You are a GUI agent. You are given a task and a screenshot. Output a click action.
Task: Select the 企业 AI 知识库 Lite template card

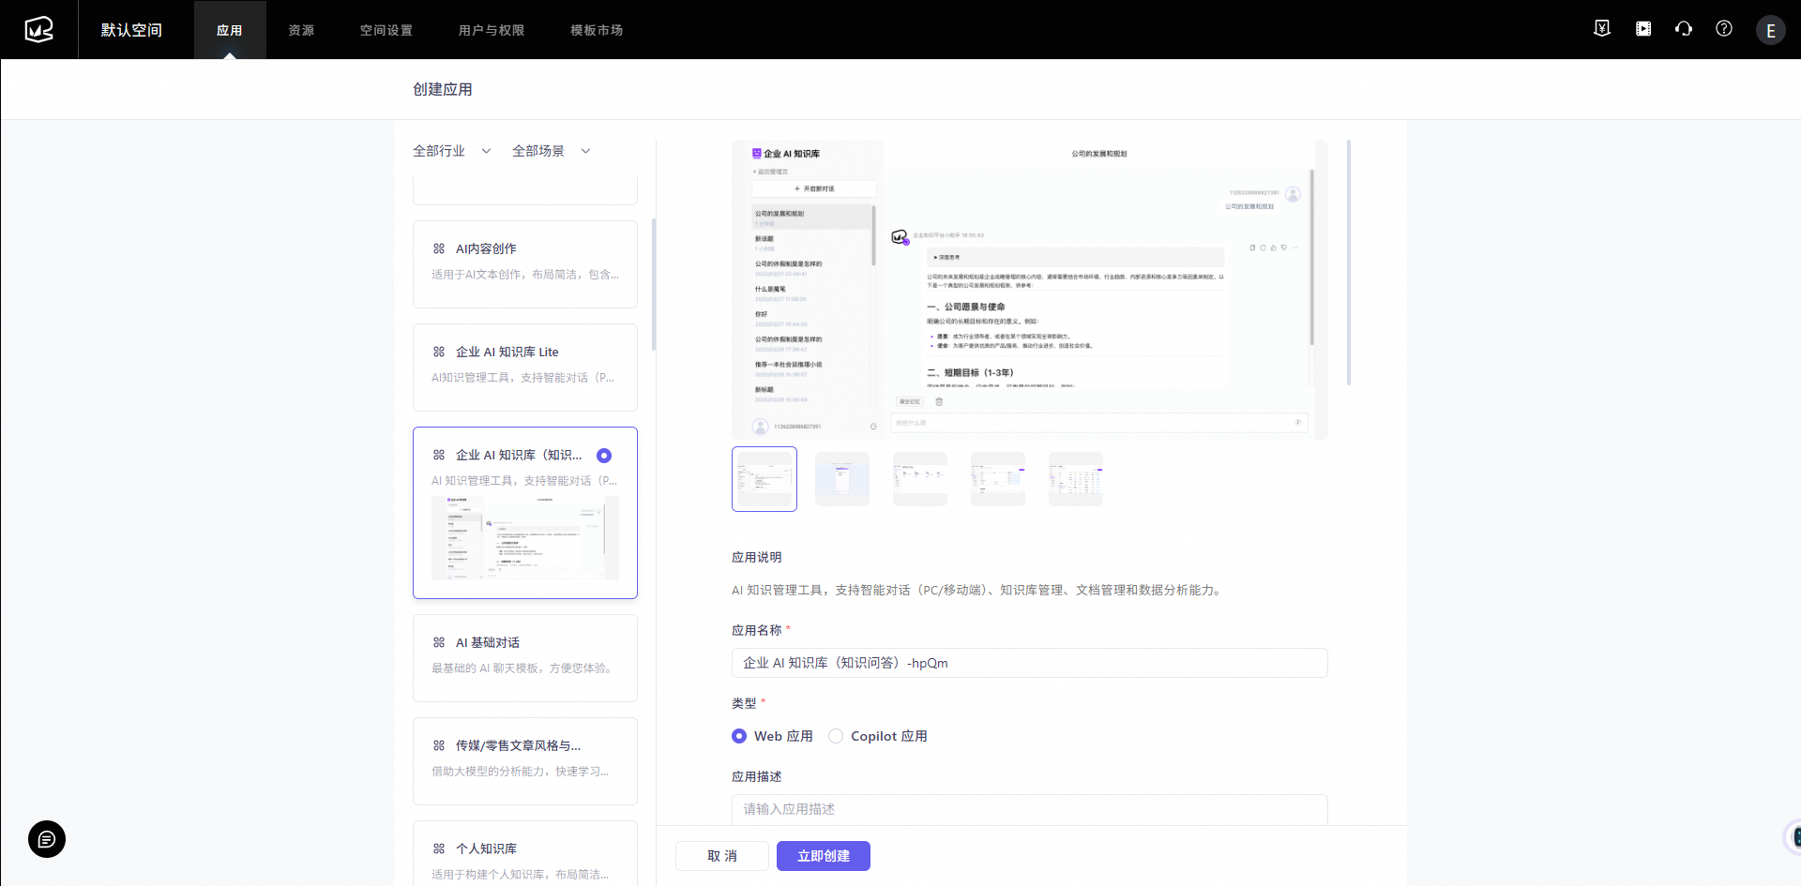click(525, 368)
